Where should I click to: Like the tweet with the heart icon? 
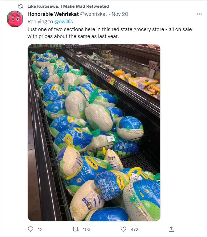click(123, 229)
